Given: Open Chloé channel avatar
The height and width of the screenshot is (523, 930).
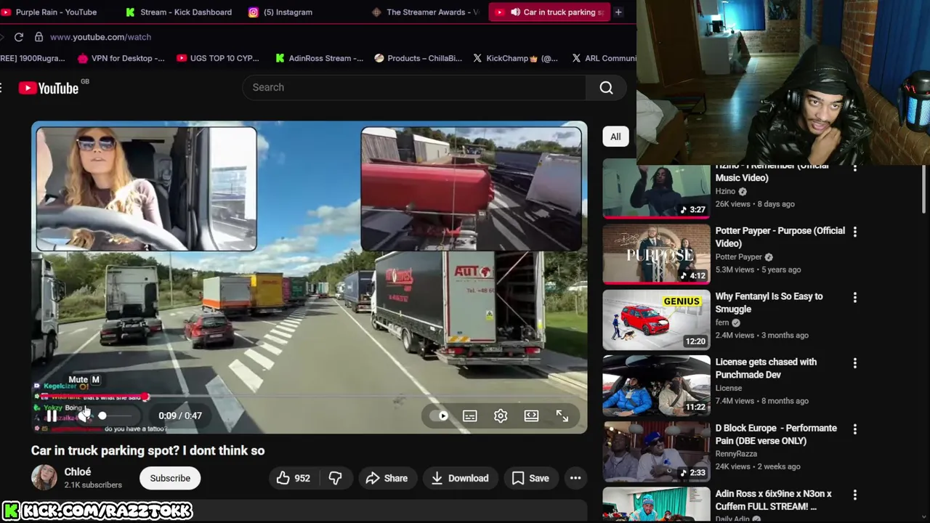Looking at the screenshot, I should pos(44,477).
